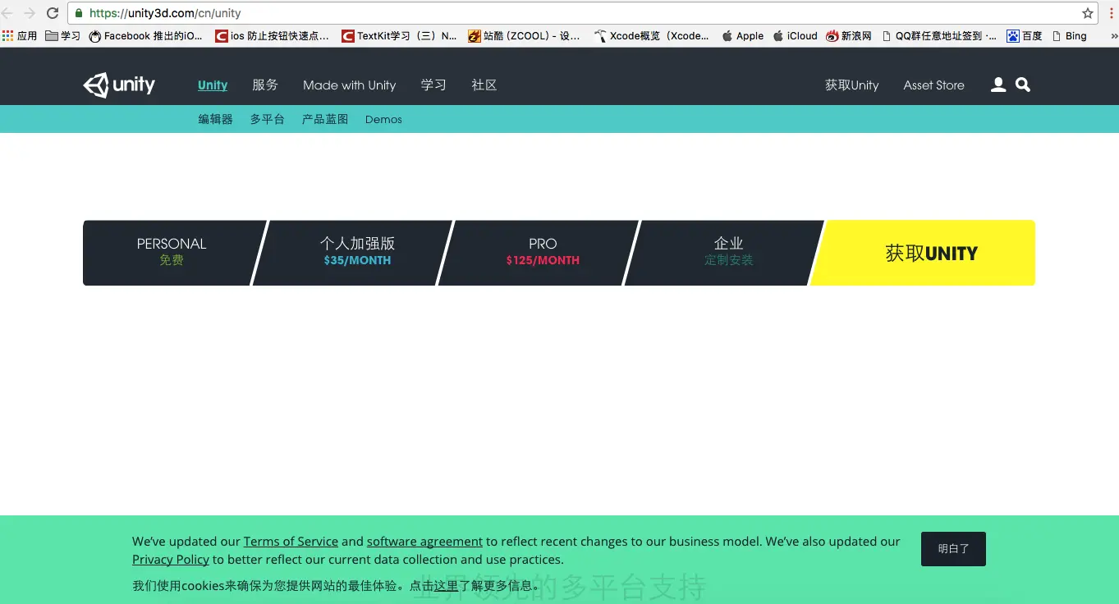
Task: Open 多平台 sub-navigation tab
Action: 267,119
